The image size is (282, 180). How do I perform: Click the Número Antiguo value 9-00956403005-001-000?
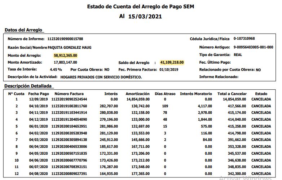(x=253, y=47)
